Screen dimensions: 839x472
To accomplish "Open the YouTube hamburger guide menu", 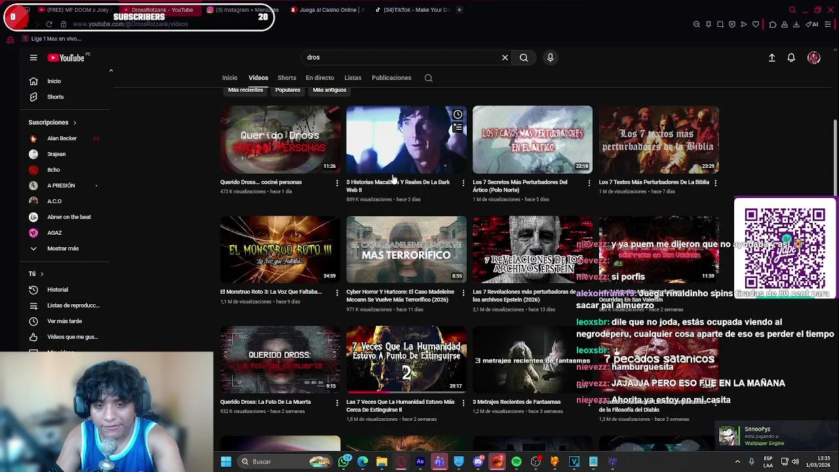I will [x=33, y=58].
